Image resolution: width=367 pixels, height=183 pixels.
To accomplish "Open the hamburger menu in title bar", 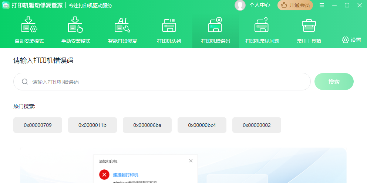I will point(322,5).
